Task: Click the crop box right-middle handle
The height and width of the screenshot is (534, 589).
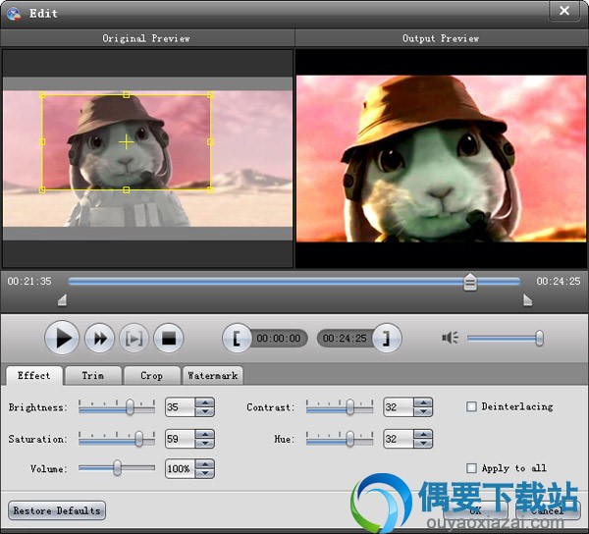Action: tap(211, 142)
